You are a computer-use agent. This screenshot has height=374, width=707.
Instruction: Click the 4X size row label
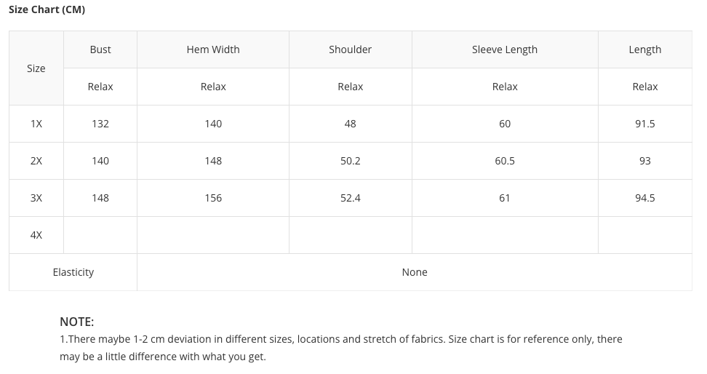(36, 235)
